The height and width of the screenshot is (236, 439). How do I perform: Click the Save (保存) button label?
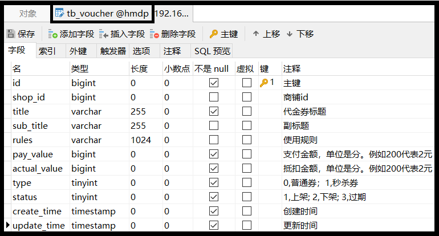26,34
